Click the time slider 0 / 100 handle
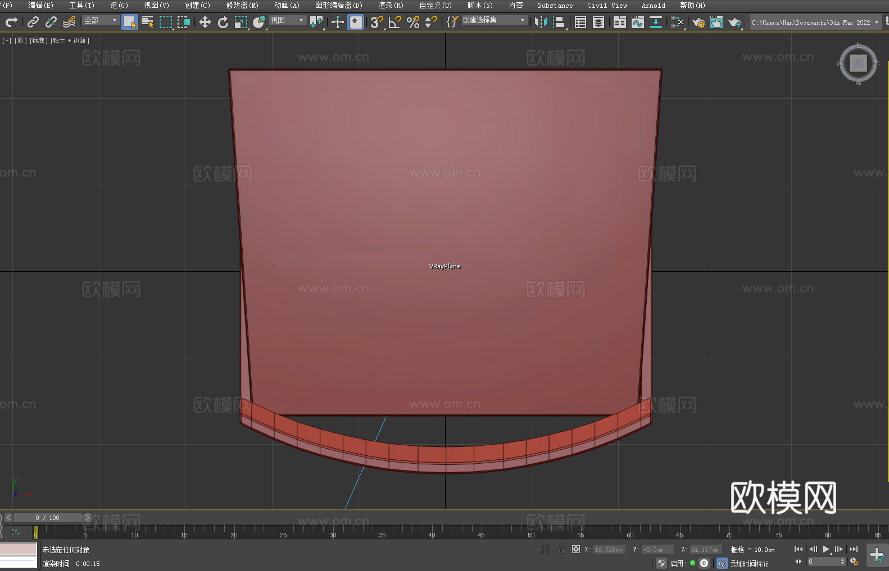 coord(48,518)
